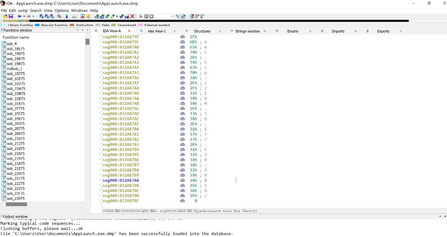Stop the debugger with the square button
Viewport: 447px width, 237px height.
coord(152,16)
